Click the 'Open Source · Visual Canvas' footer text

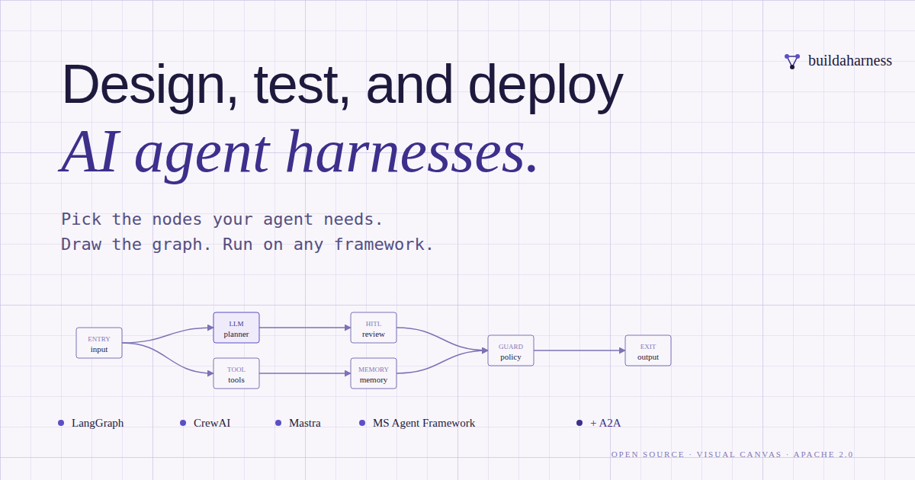coord(696,454)
